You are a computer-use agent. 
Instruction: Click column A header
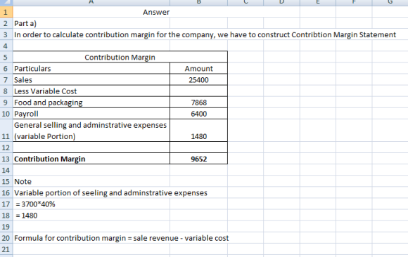(91, 3)
